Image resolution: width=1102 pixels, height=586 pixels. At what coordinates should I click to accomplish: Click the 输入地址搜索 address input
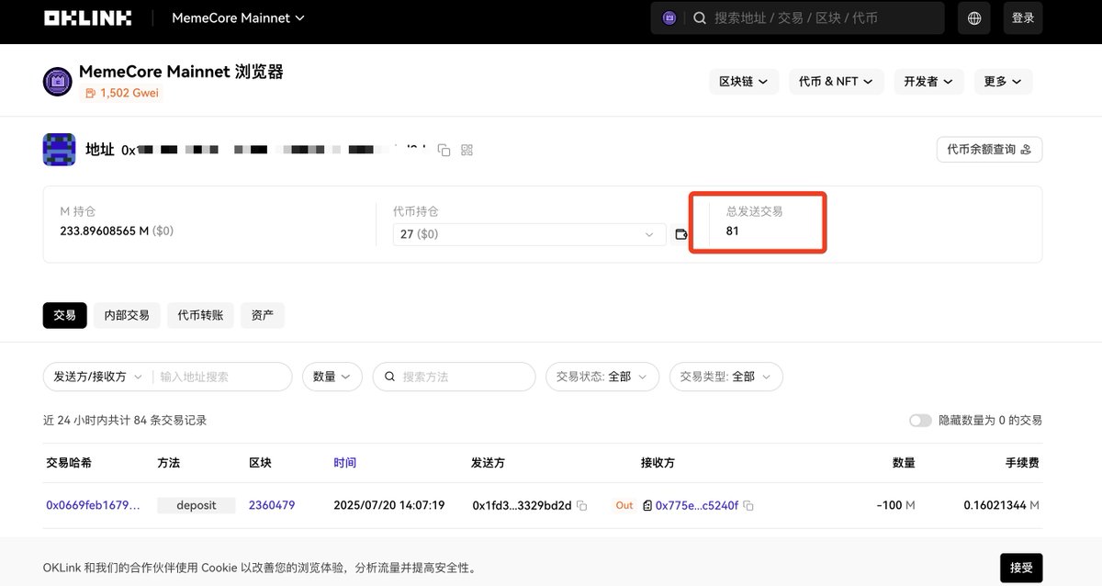point(222,377)
